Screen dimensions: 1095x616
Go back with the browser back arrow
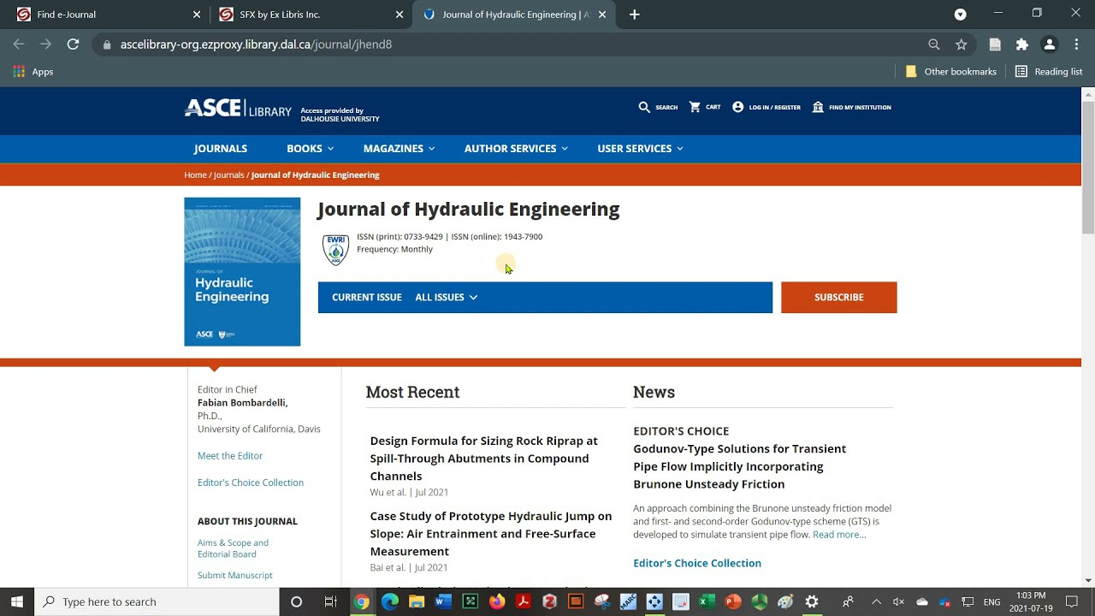(19, 44)
